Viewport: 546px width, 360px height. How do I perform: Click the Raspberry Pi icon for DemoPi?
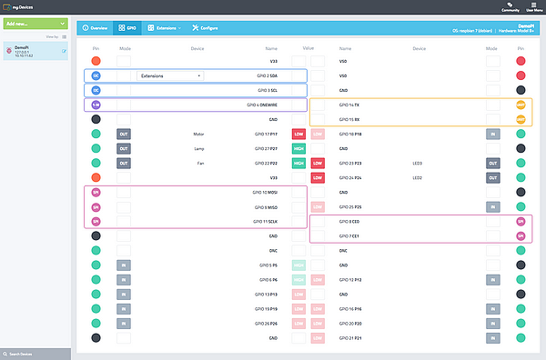[x=9, y=51]
